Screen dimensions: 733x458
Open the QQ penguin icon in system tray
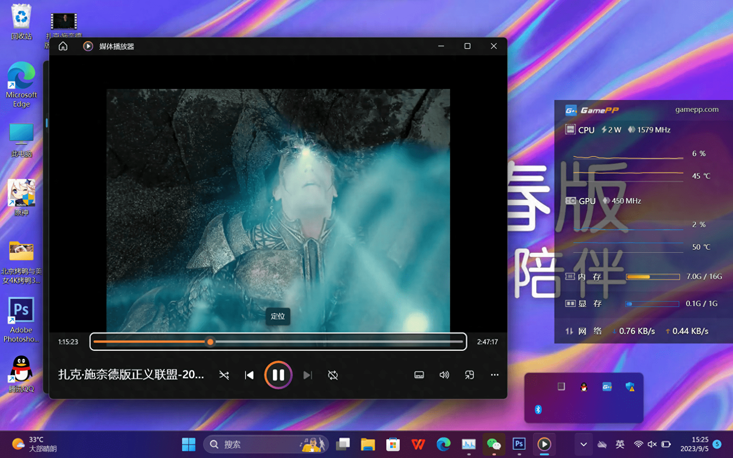point(584,386)
